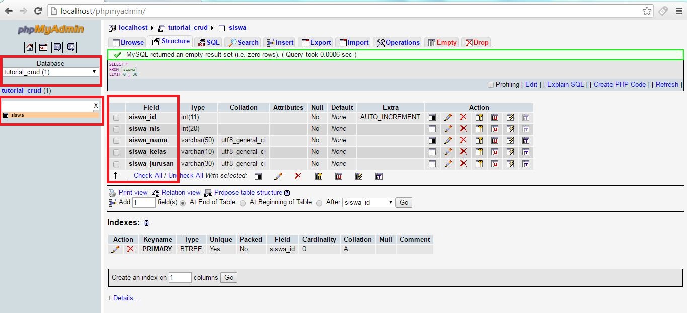The width and height of the screenshot is (687, 313).
Task: Drop the siswa_jurusan column
Action: 463,164
